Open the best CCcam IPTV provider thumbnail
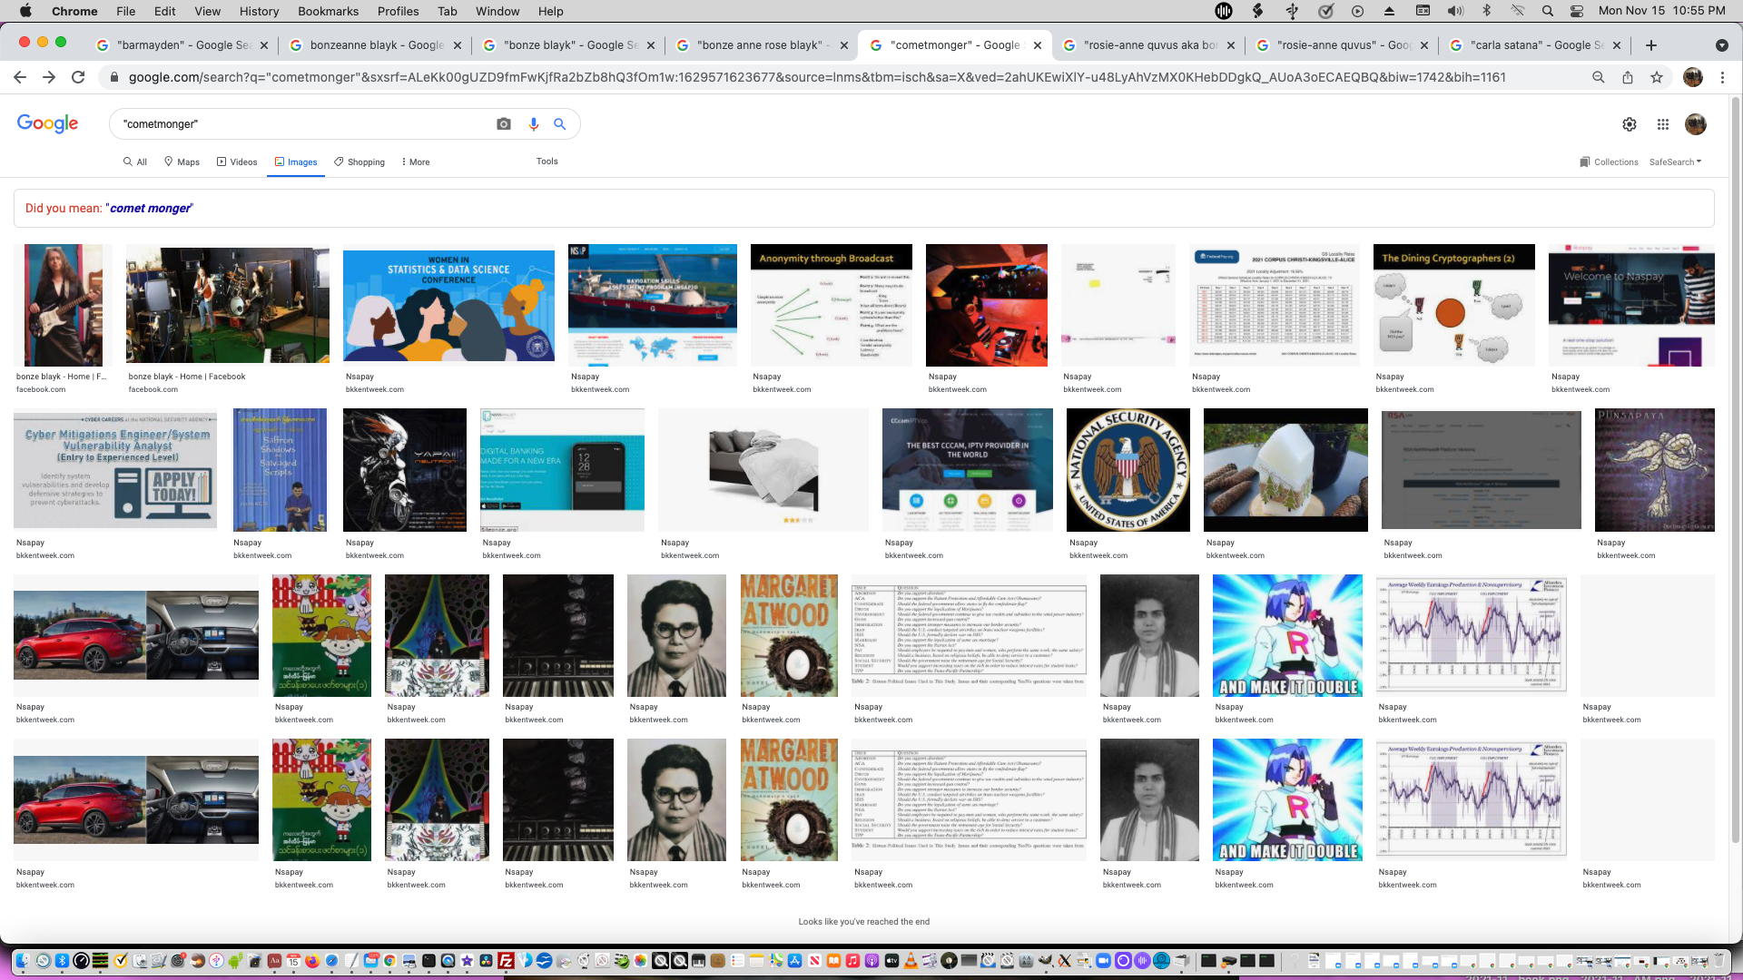Screen dimensions: 1743x980 967,470
